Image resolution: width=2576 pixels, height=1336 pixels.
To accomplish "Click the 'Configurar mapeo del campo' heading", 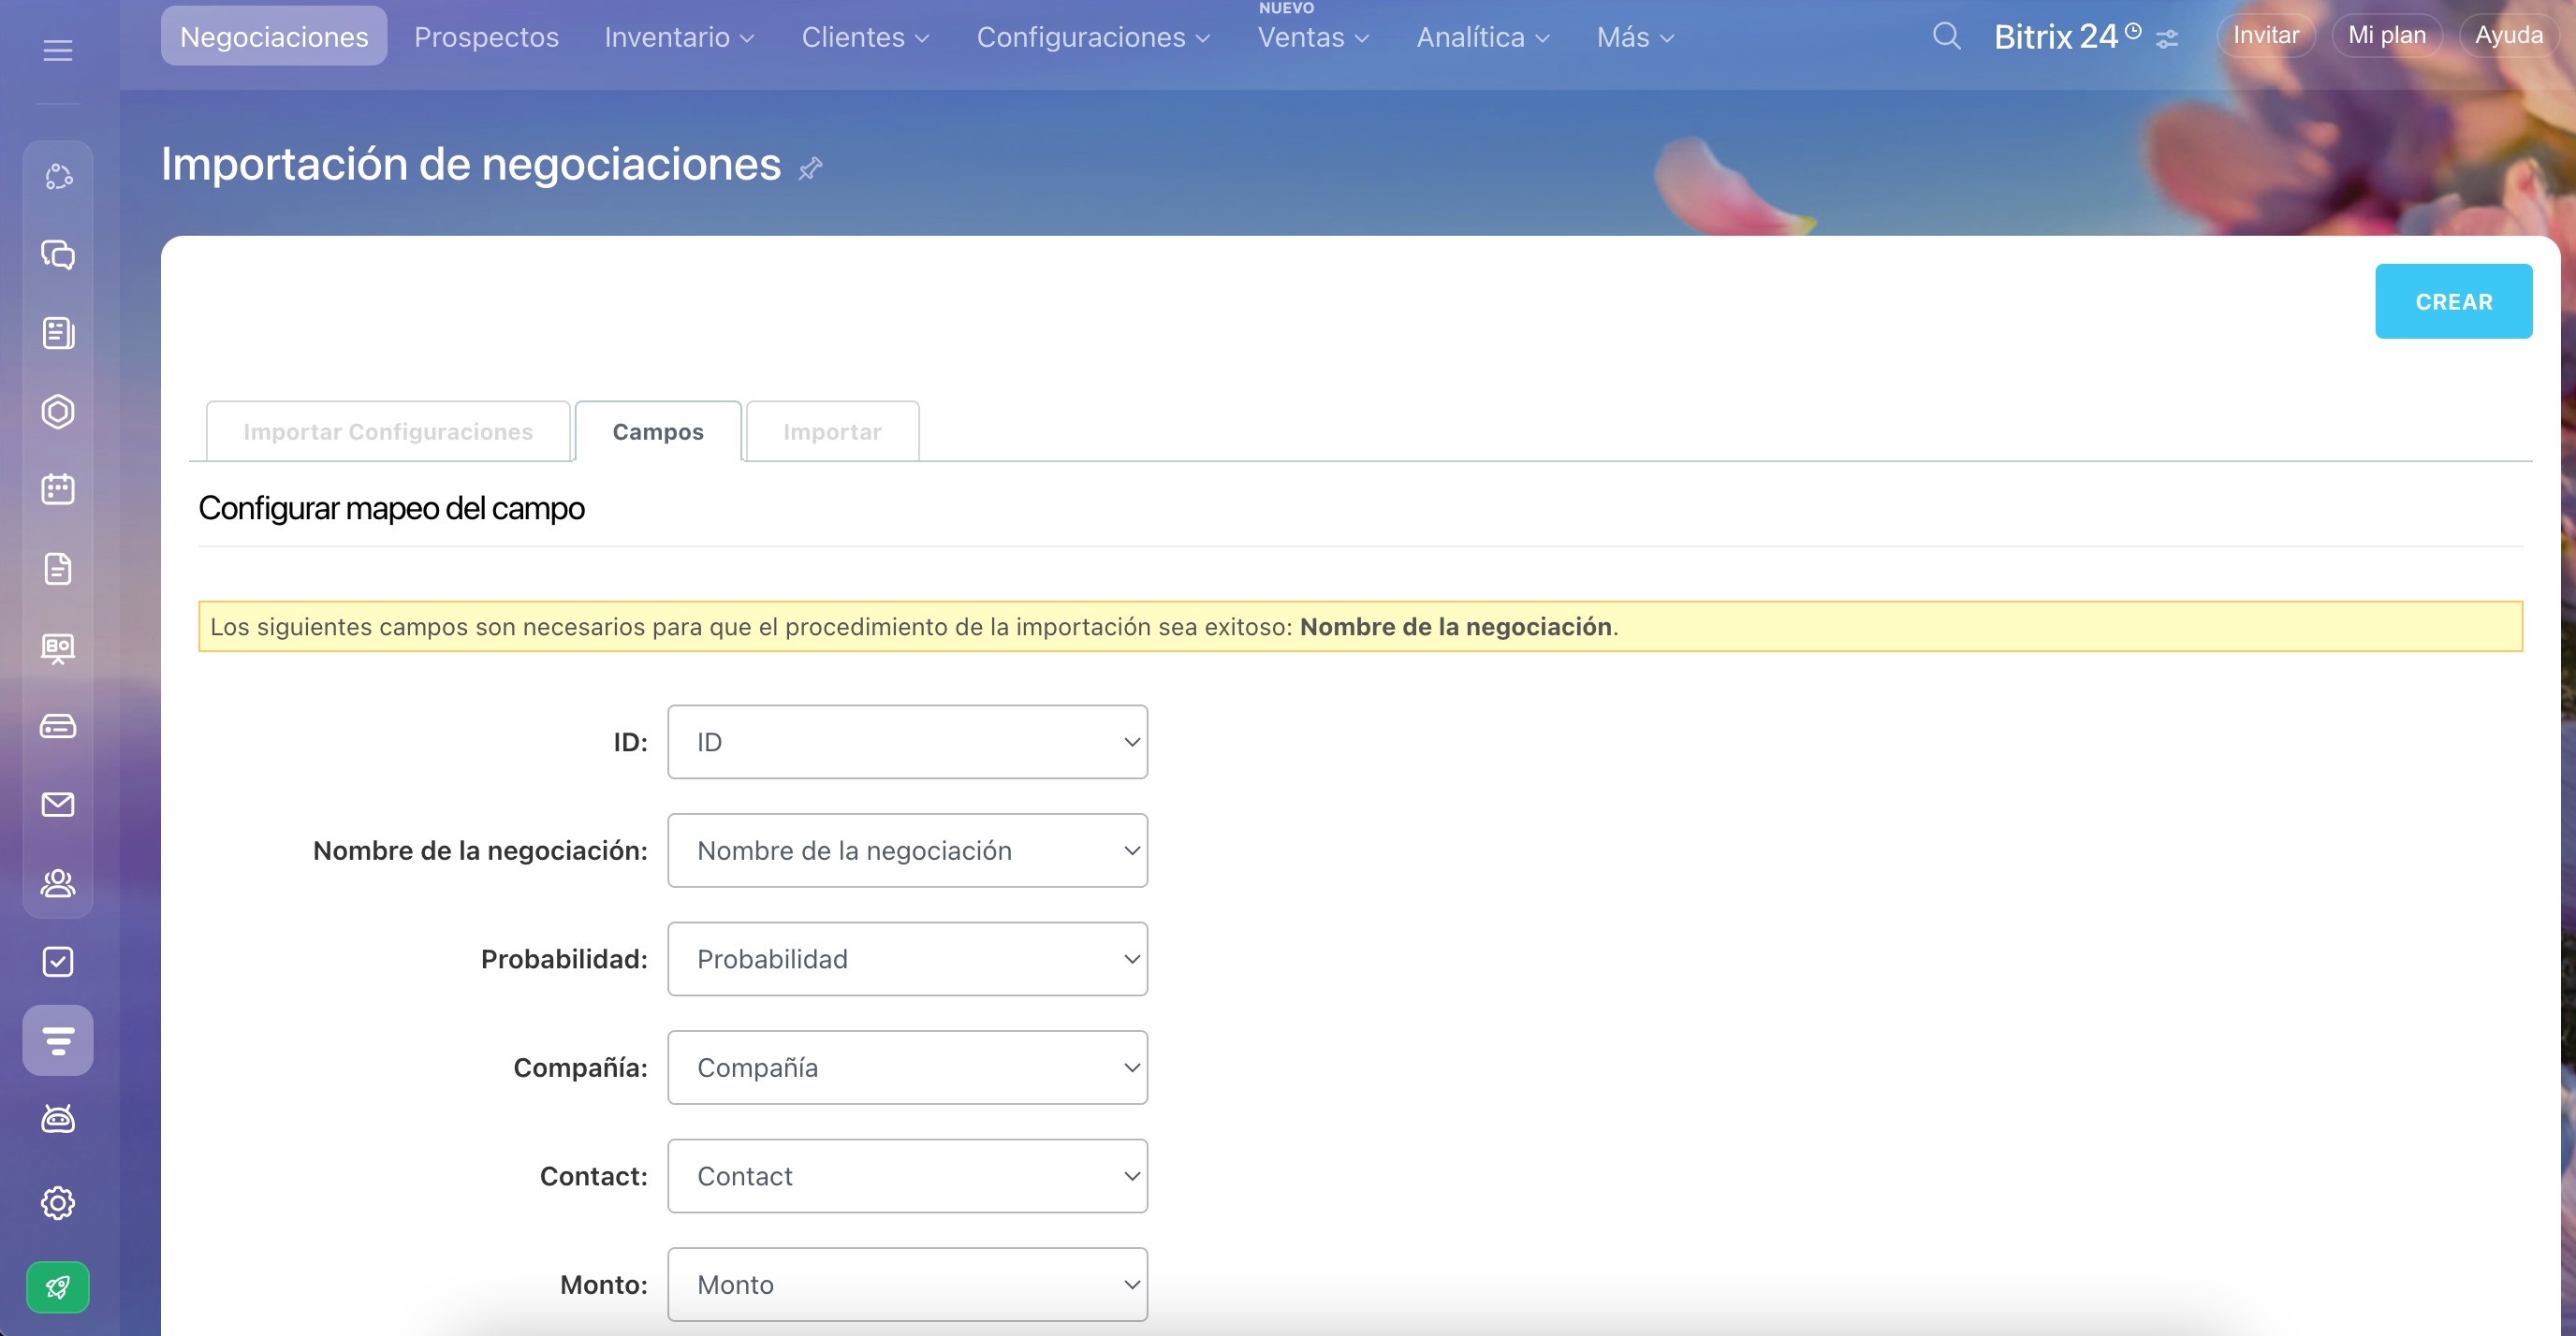I will pyautogui.click(x=392, y=509).
